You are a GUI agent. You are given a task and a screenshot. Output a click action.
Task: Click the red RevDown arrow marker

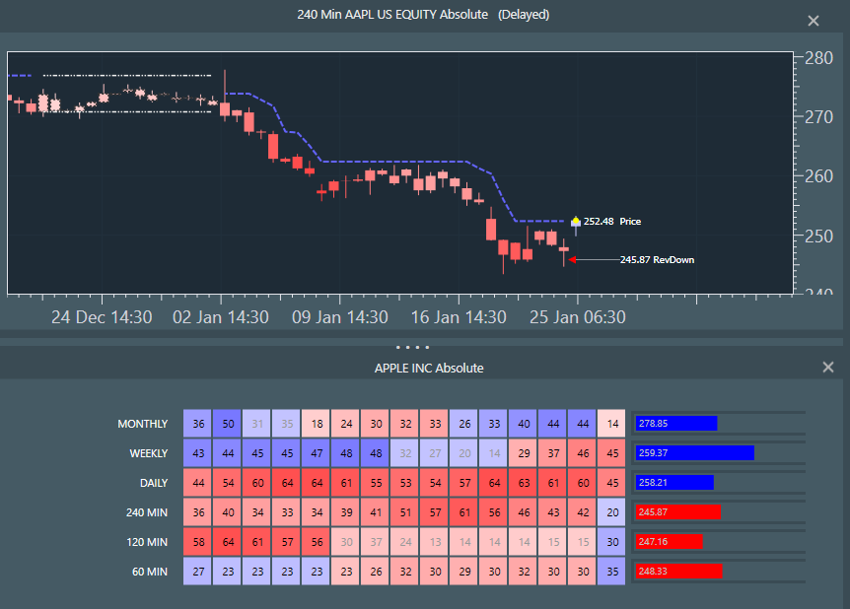pos(571,259)
